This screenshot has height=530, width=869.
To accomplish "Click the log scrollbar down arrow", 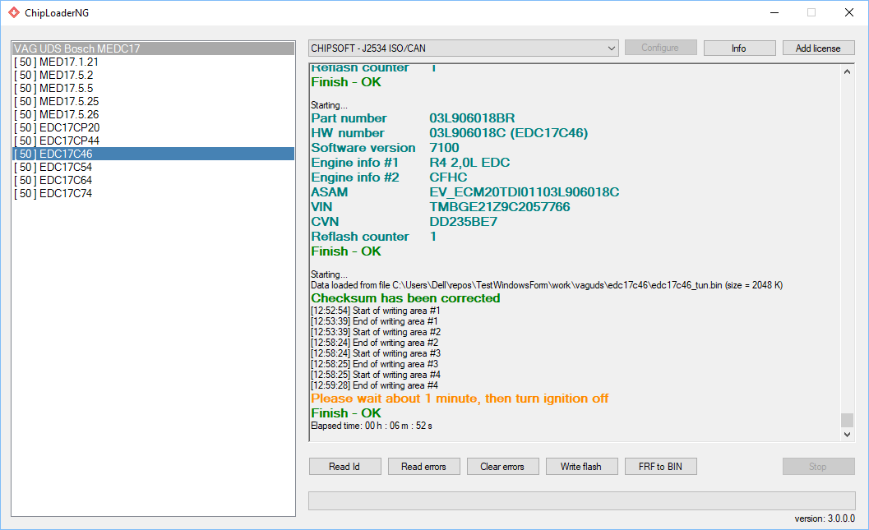I will click(848, 436).
